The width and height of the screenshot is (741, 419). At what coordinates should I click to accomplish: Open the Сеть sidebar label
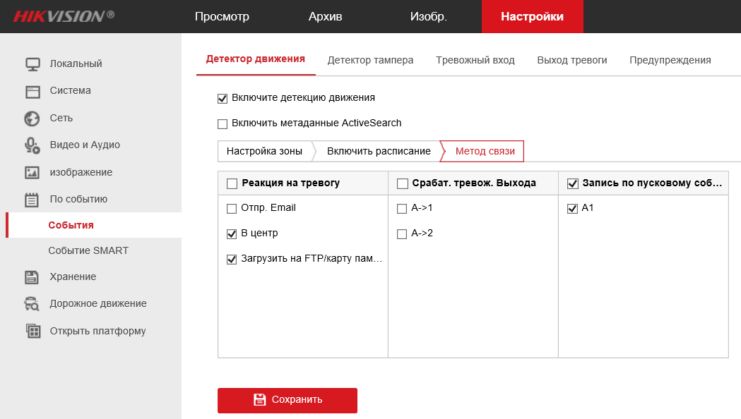coord(61,118)
